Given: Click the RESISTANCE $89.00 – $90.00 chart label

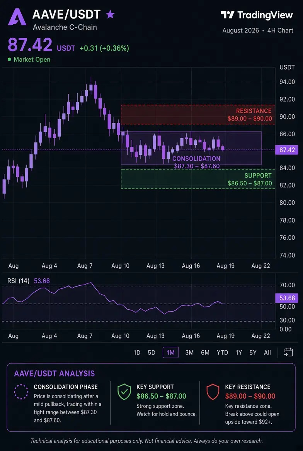Looking at the screenshot, I should pyautogui.click(x=250, y=115).
